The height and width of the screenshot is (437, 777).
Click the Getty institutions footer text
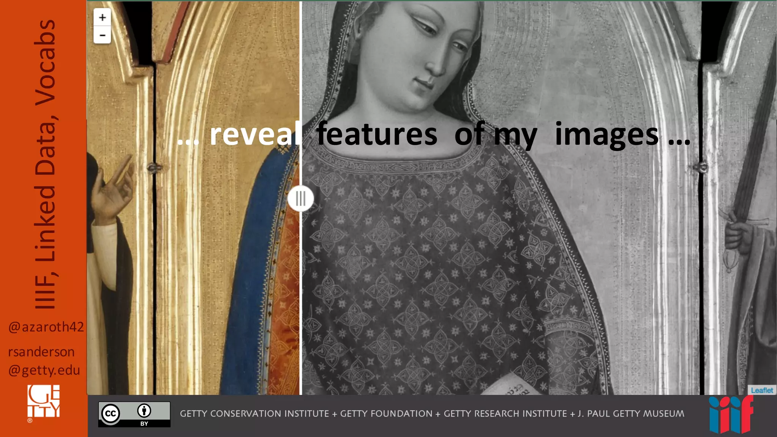pyautogui.click(x=432, y=413)
